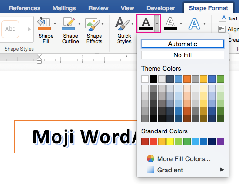The width and height of the screenshot is (239, 184).
Task: Expand the Text Outline dropdown arrow
Action: [x=181, y=24]
